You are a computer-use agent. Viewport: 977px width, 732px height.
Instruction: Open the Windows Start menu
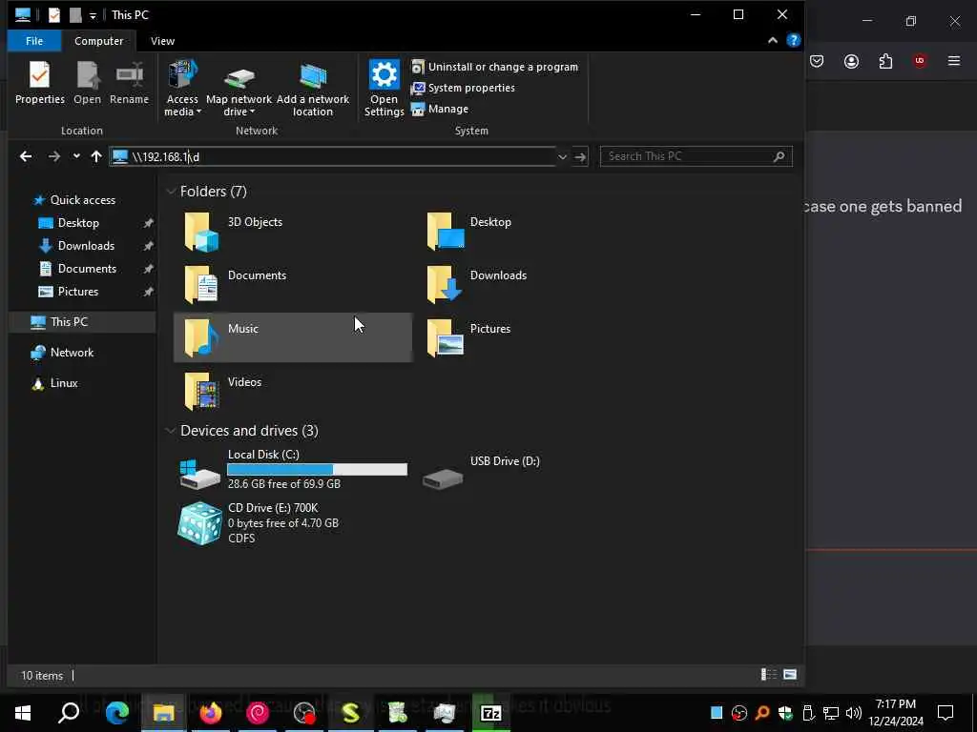tap(23, 713)
